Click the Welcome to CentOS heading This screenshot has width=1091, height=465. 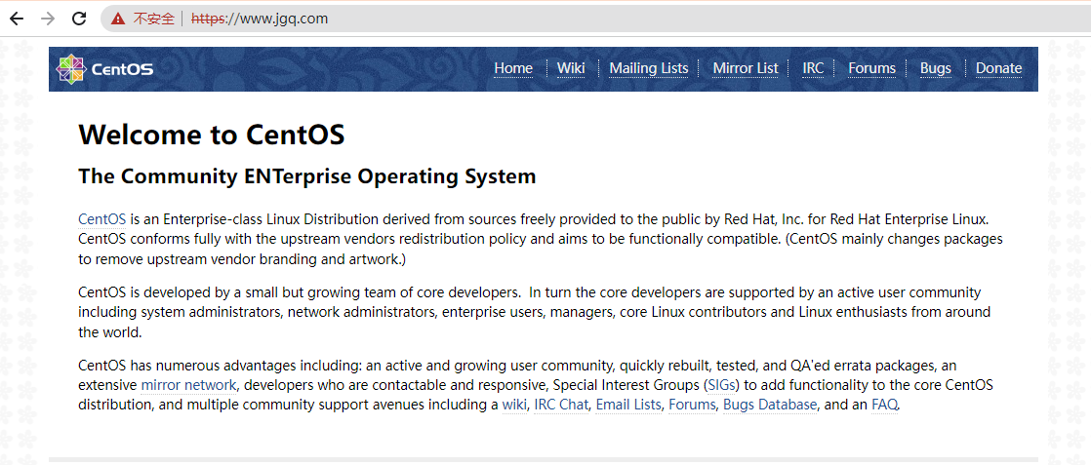pyautogui.click(x=212, y=135)
